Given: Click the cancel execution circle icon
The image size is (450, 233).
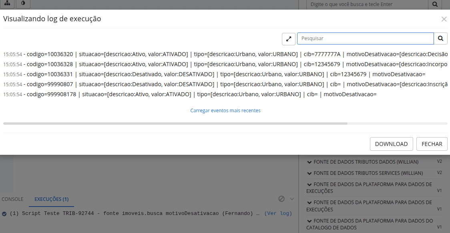Looking at the screenshot, I should pos(281,199).
